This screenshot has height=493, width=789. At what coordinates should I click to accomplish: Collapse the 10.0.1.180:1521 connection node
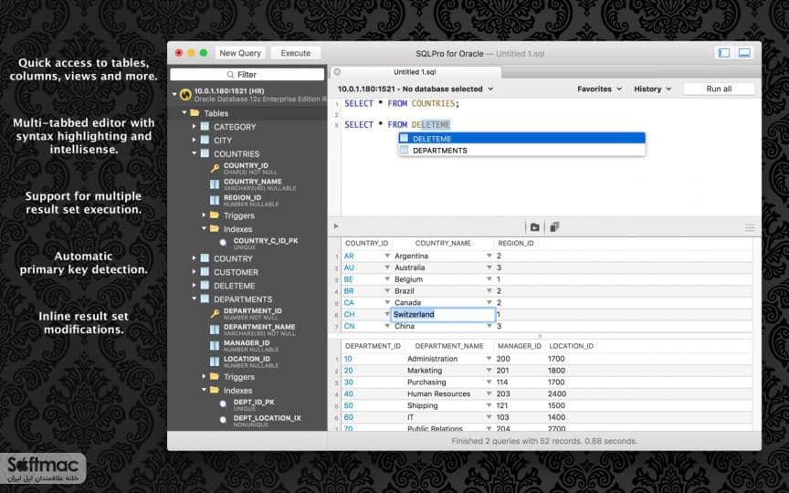click(174, 93)
